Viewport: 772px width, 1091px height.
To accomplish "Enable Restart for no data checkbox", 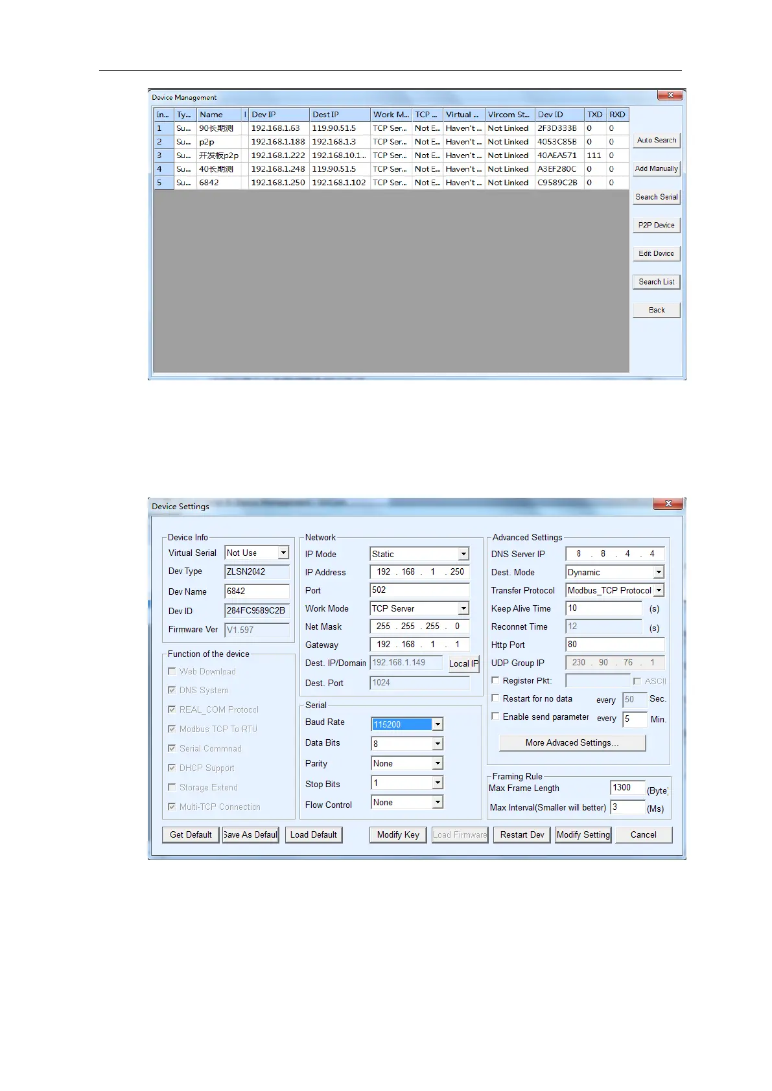I will point(495,698).
